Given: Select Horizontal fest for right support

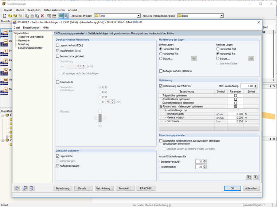Looking at the screenshot, I should pyautogui.click(x=218, y=49).
